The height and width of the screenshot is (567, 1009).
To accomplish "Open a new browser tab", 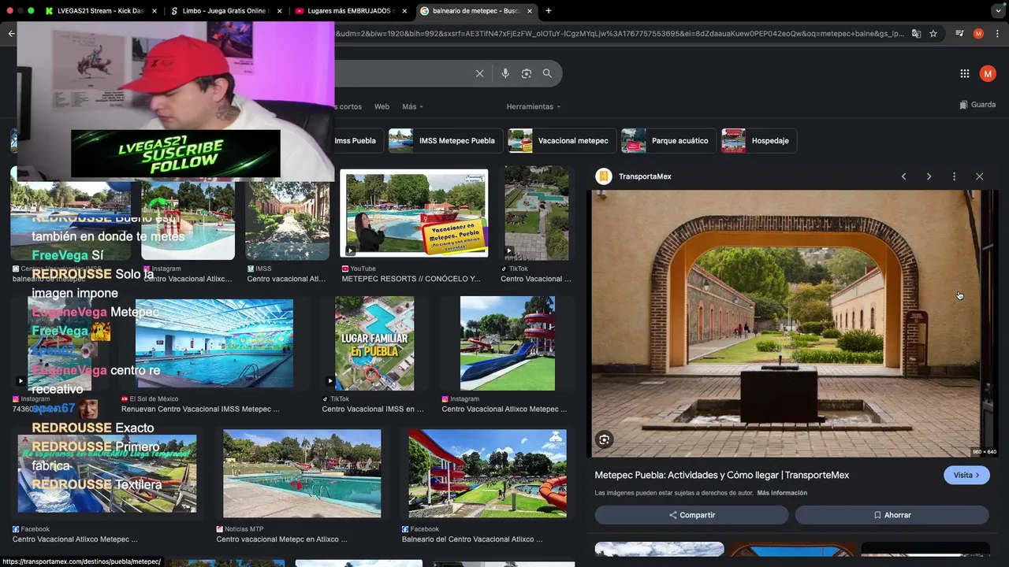I will click(x=548, y=11).
